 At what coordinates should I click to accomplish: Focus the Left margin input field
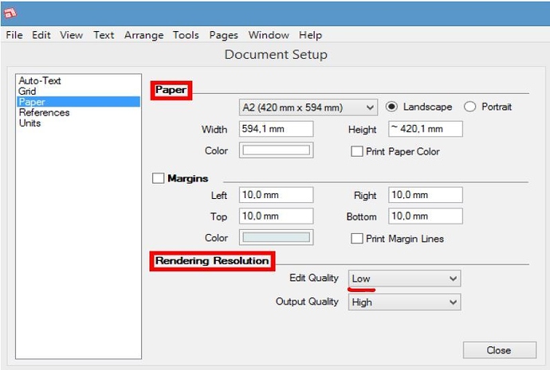click(x=276, y=195)
